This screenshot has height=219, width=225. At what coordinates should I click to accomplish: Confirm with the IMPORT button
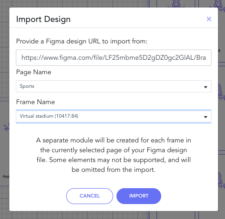point(139,196)
